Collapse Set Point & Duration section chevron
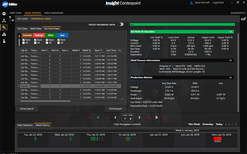The width and height of the screenshot is (247, 154). 231,31
